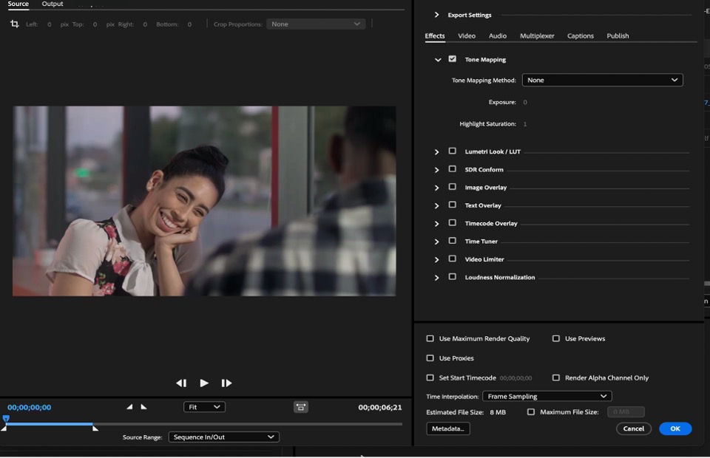
Task: Step forward one frame
Action: pyautogui.click(x=226, y=383)
